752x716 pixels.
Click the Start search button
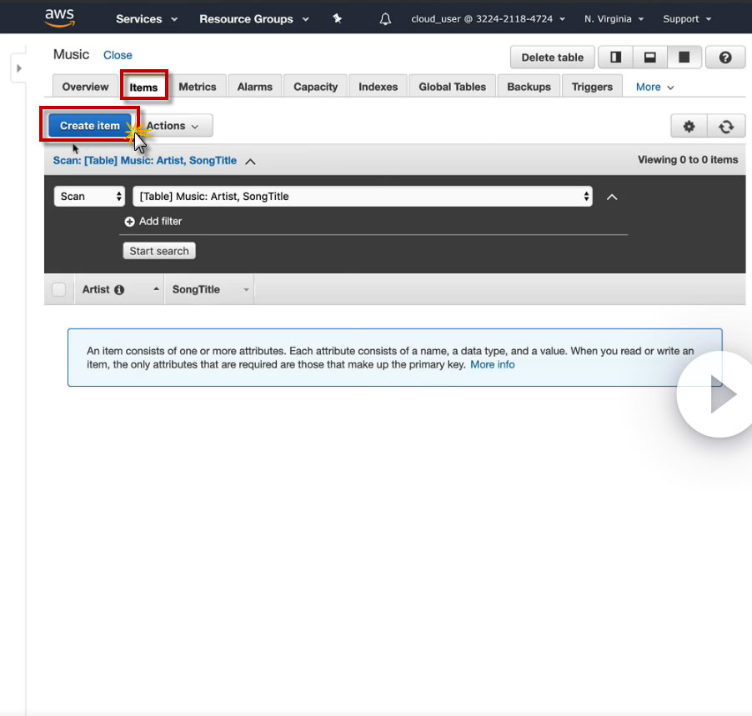point(159,251)
